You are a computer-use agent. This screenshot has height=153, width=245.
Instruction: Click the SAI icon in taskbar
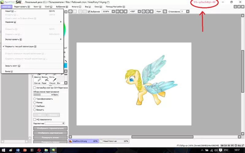53,150
